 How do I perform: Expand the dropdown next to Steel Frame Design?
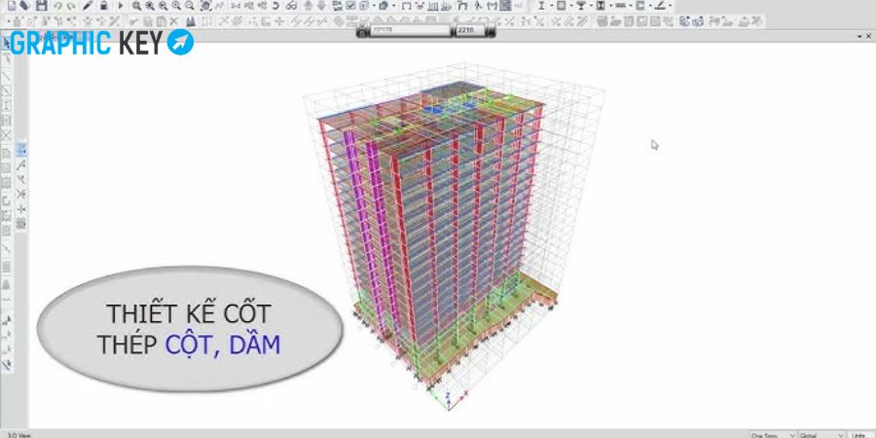[x=552, y=6]
